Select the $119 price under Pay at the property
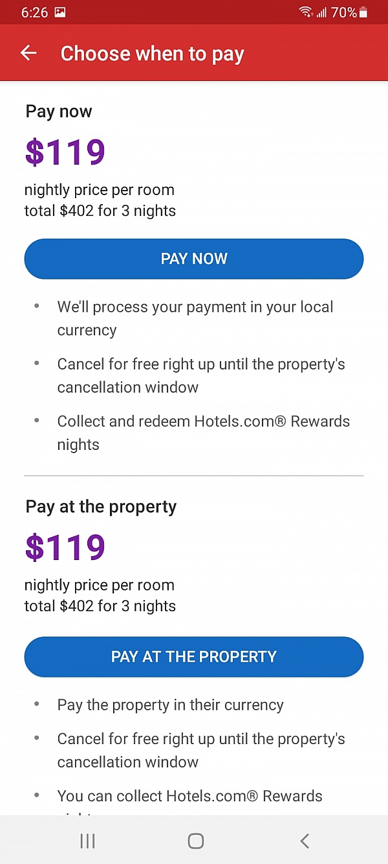This screenshot has width=388, height=864. tap(65, 546)
